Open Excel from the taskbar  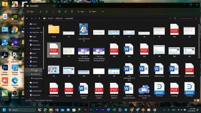(x=114, y=110)
